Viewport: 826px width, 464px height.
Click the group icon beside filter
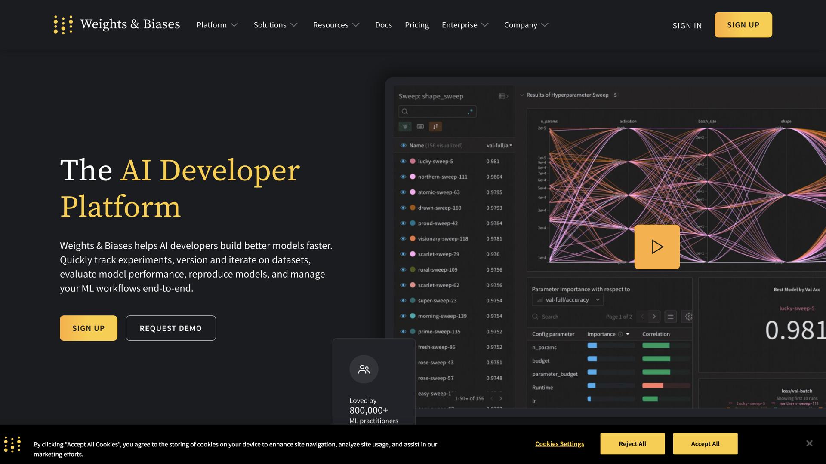(x=420, y=126)
